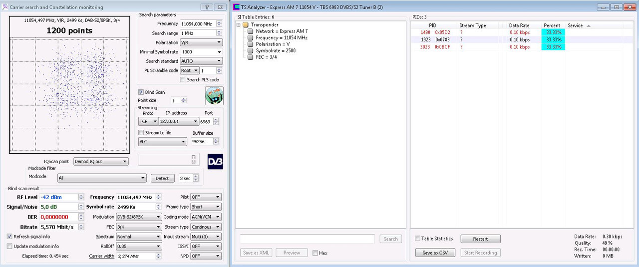This screenshot has width=639, height=267.
Task: Toggle the Hex checkbox
Action: pyautogui.click(x=315, y=253)
